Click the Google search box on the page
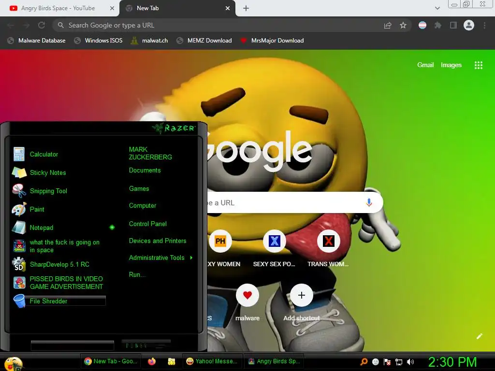495x371 pixels. coord(295,202)
